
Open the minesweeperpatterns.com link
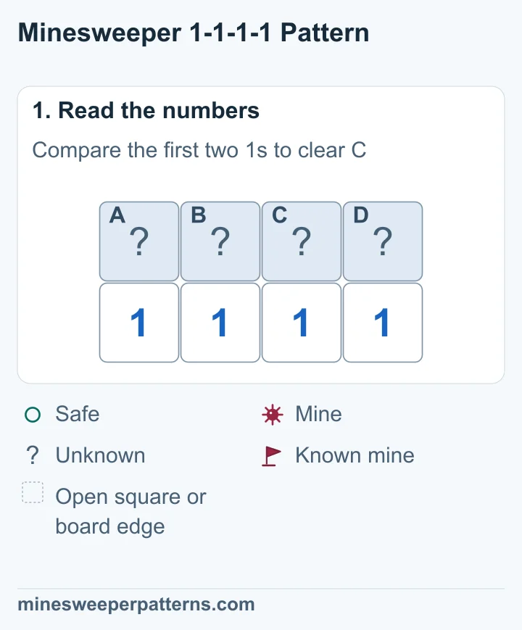click(136, 605)
